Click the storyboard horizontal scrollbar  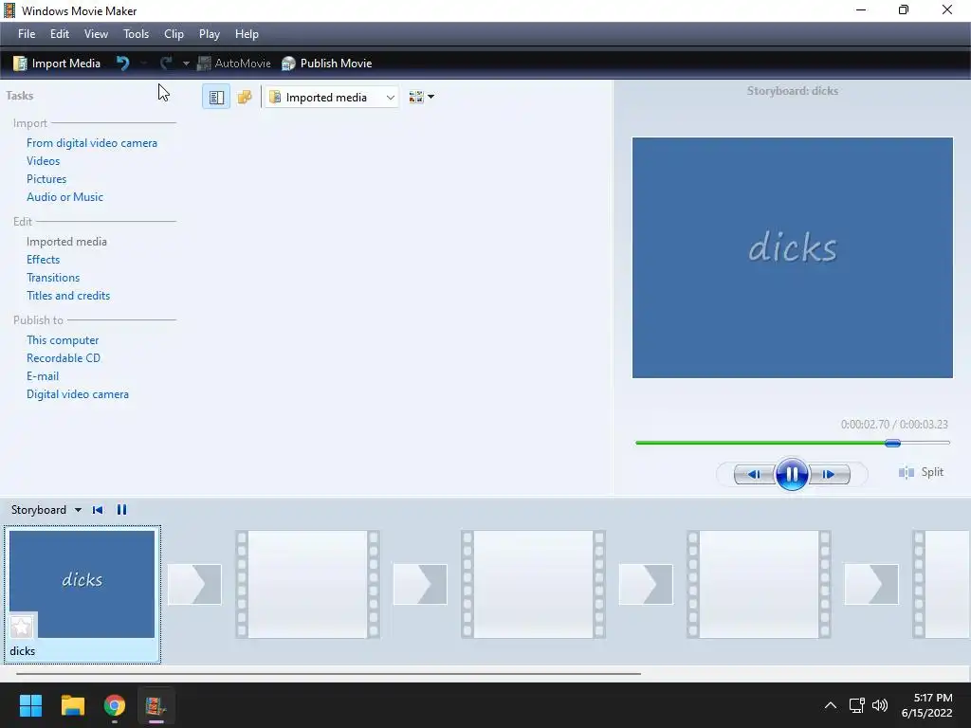tap(328, 673)
